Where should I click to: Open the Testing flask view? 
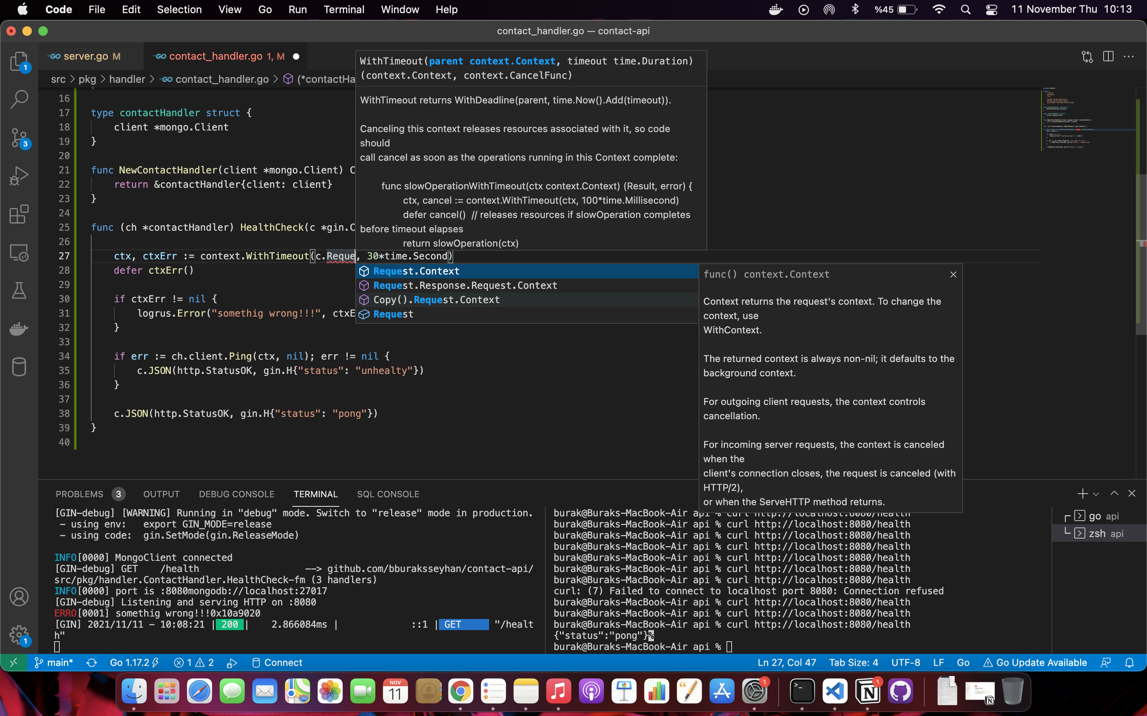[x=19, y=290]
